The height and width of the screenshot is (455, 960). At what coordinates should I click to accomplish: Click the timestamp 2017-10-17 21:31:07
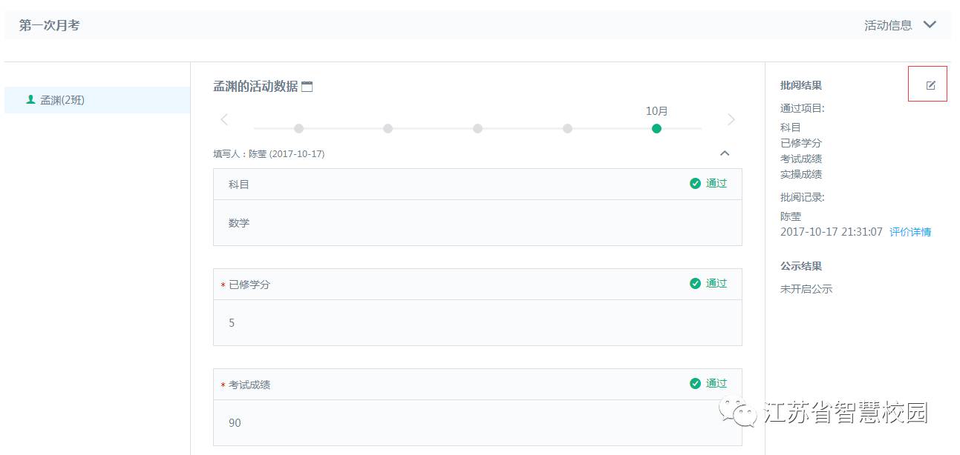(x=832, y=232)
